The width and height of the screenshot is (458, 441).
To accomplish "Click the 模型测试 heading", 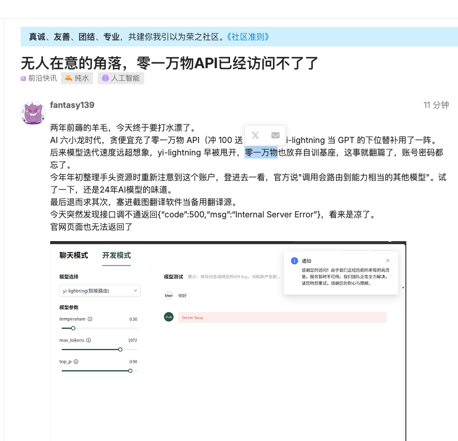I will pos(174,277).
